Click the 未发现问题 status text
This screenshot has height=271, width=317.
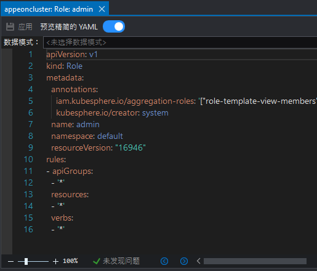pos(121,261)
